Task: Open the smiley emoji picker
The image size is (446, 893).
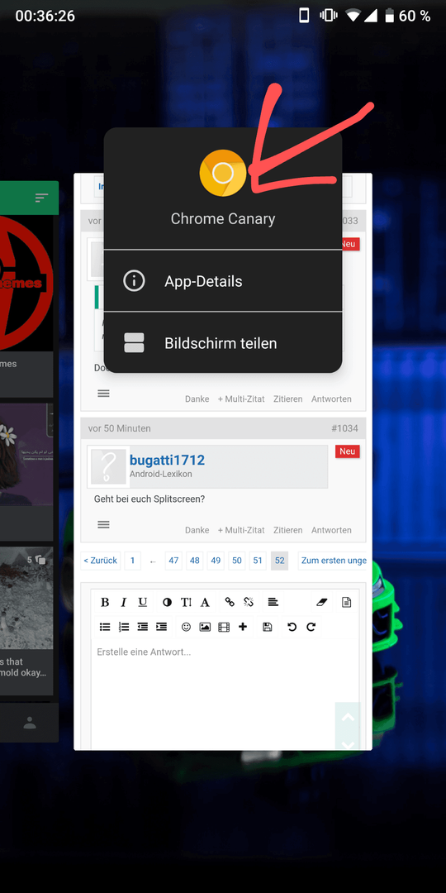Action: click(x=186, y=627)
